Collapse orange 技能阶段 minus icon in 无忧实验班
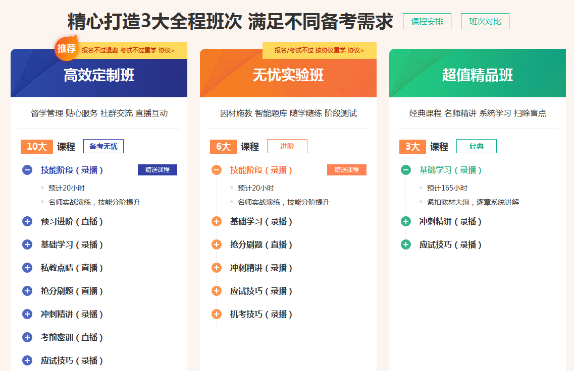Viewport: 574px width, 371px height. [x=217, y=170]
